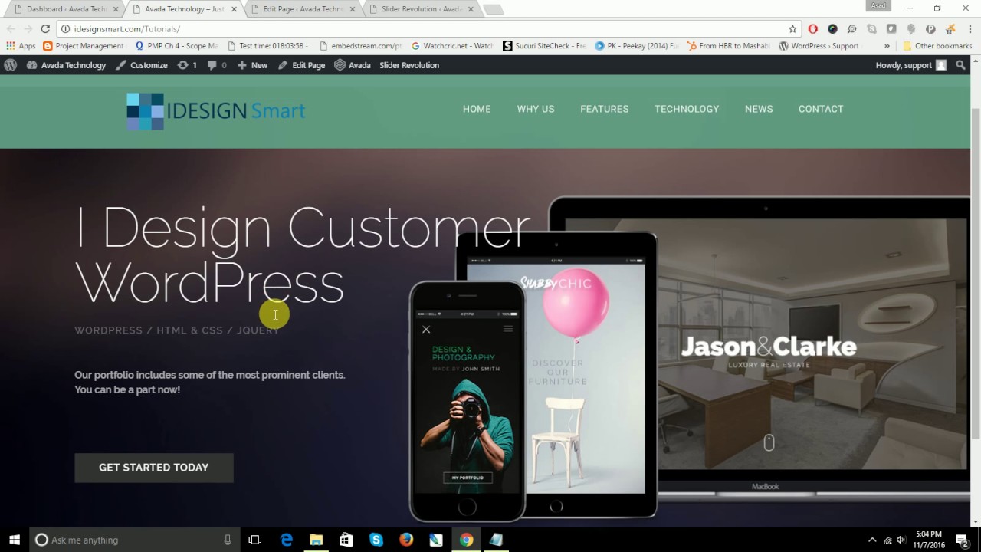981x552 pixels.
Task: Click the IDESIGN Smart site logo
Action: pyautogui.click(x=216, y=111)
